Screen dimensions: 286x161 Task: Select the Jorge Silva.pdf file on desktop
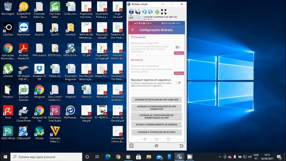coord(118,10)
